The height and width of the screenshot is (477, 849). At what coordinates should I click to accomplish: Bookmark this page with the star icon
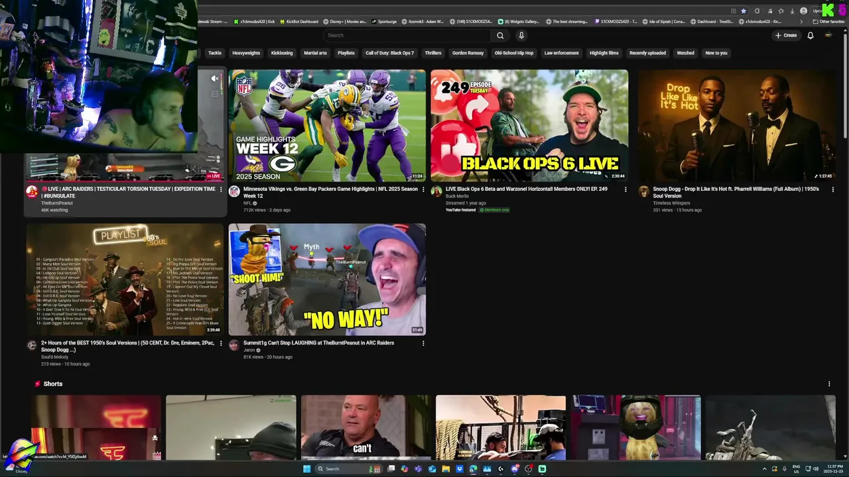pyautogui.click(x=744, y=11)
